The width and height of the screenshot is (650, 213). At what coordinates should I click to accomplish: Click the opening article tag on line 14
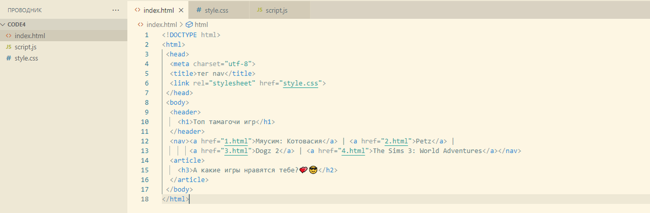187,160
